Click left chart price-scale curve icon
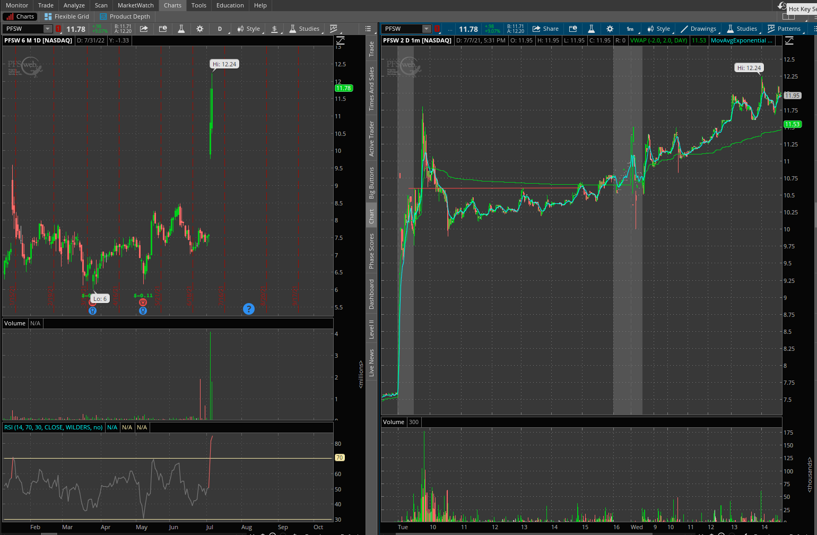Image resolution: width=817 pixels, height=535 pixels. point(340,40)
